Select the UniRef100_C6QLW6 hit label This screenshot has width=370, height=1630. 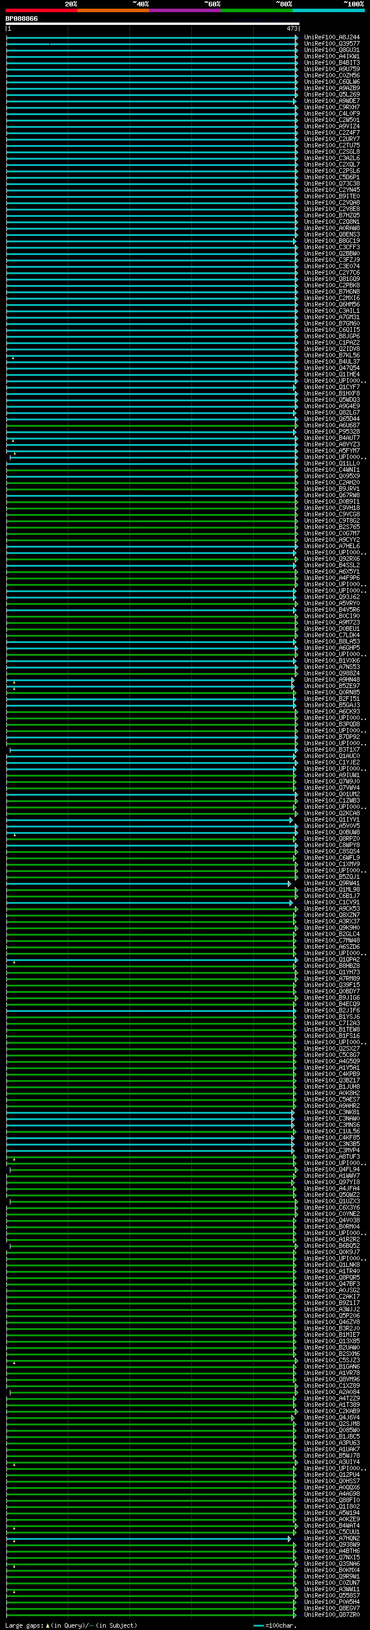tap(331, 82)
